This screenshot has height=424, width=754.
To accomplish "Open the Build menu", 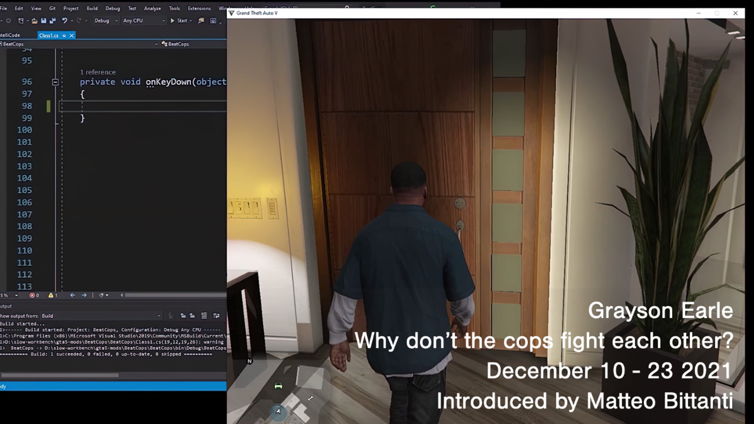I will point(92,8).
